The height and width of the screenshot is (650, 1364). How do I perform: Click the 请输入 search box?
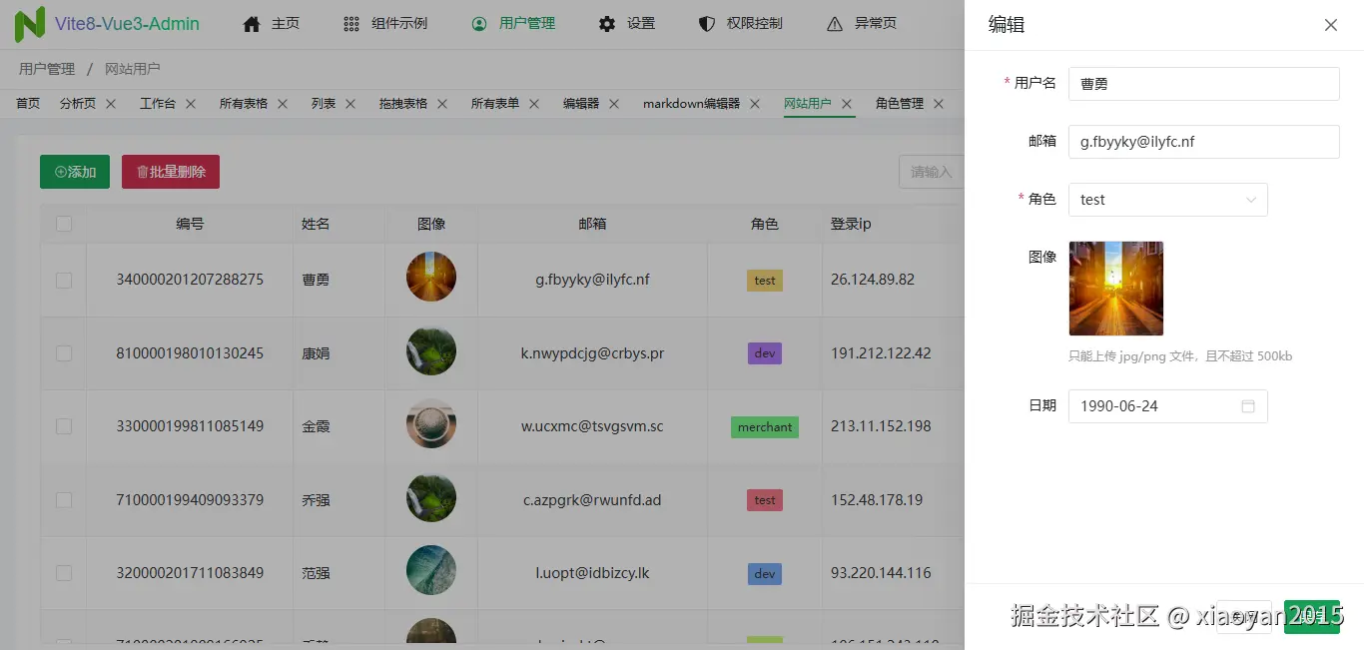pos(931,172)
